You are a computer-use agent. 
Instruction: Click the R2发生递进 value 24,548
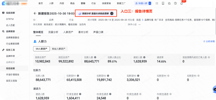[101, 98]
